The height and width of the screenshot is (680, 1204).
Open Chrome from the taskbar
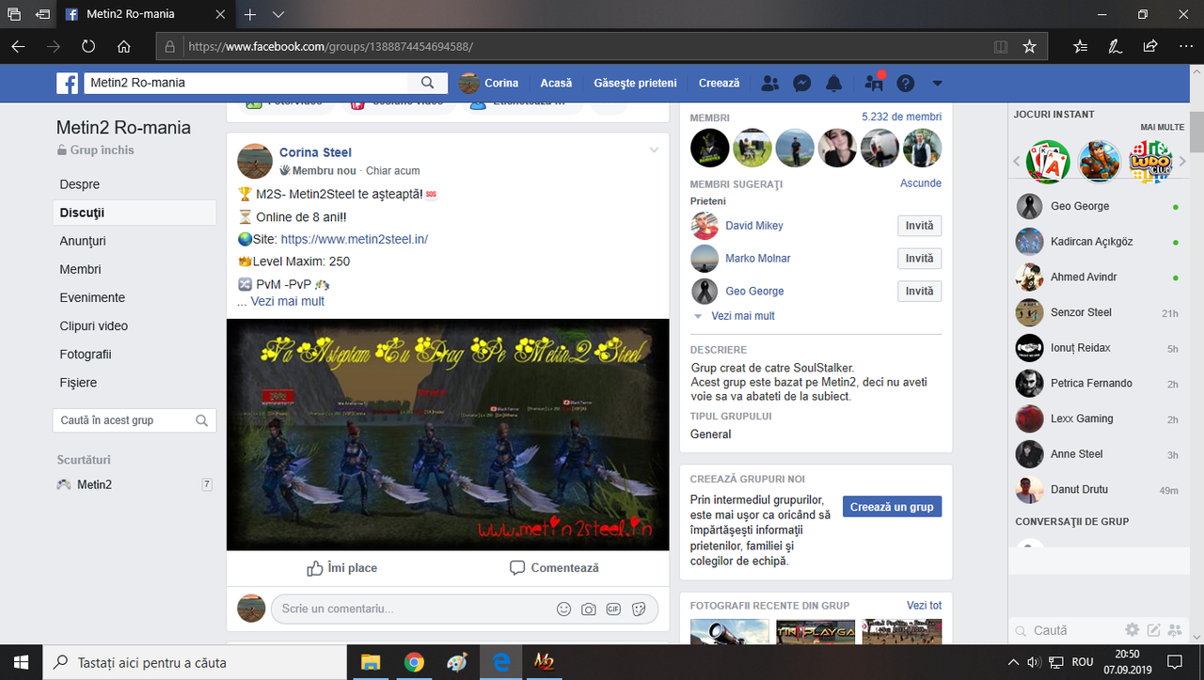414,662
